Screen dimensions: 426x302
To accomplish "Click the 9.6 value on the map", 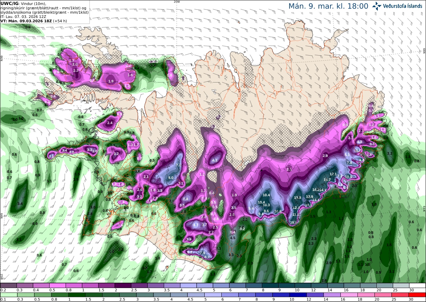I will click(266, 211).
